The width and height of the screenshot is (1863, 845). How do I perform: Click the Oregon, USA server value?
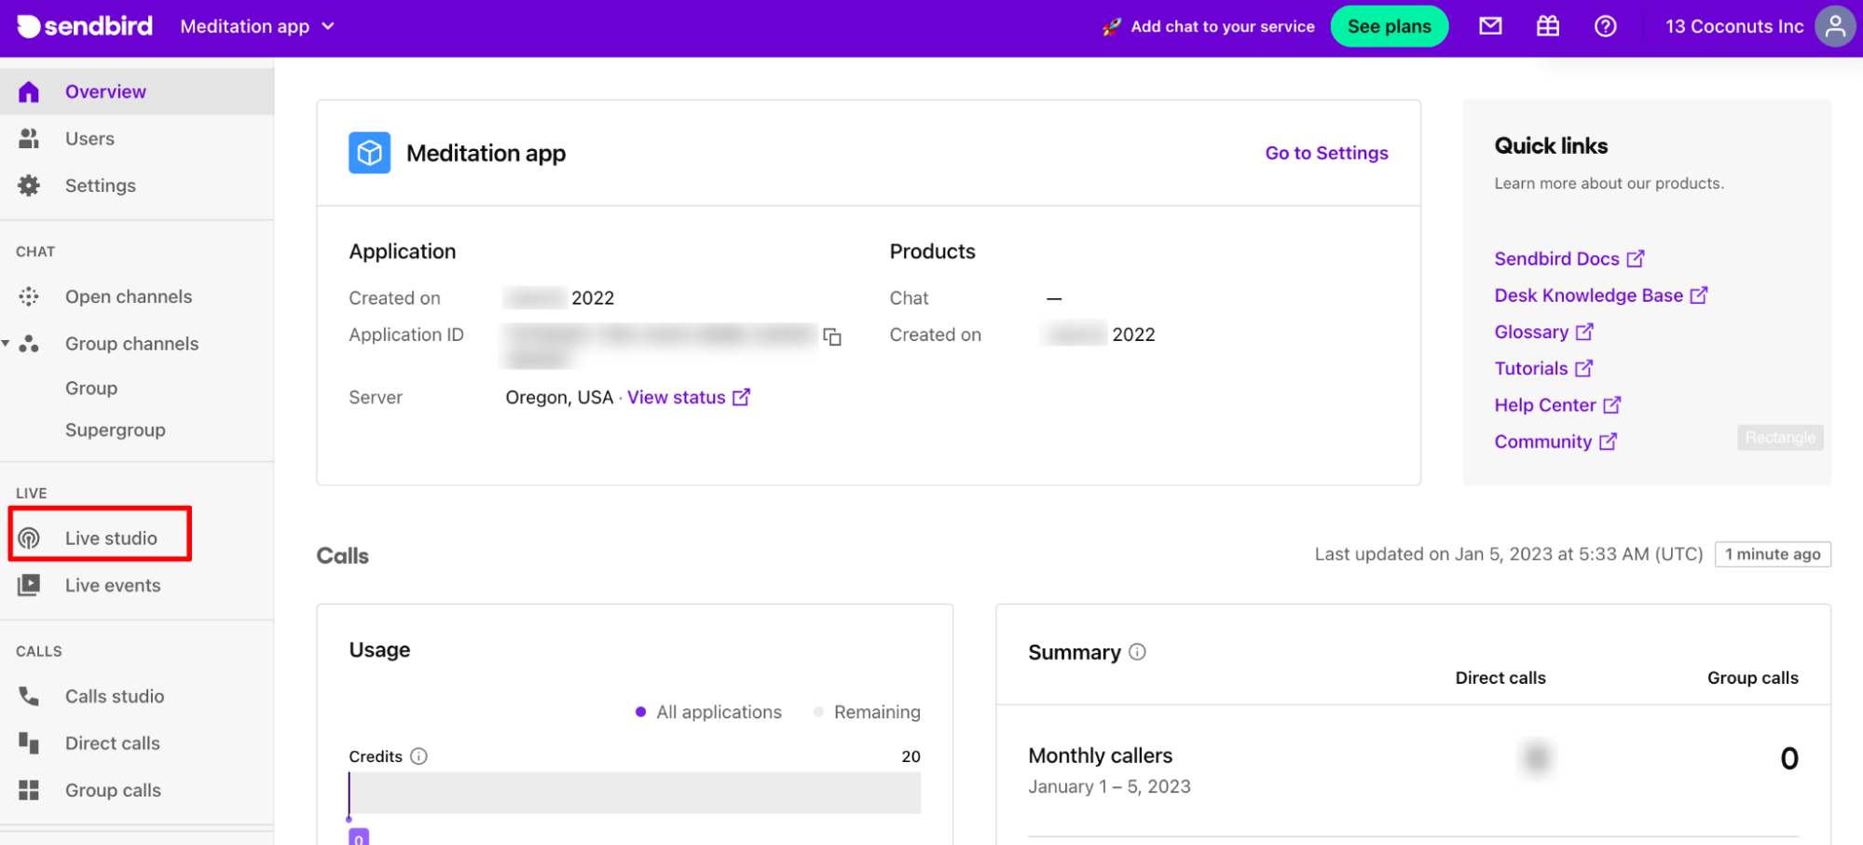559,397
